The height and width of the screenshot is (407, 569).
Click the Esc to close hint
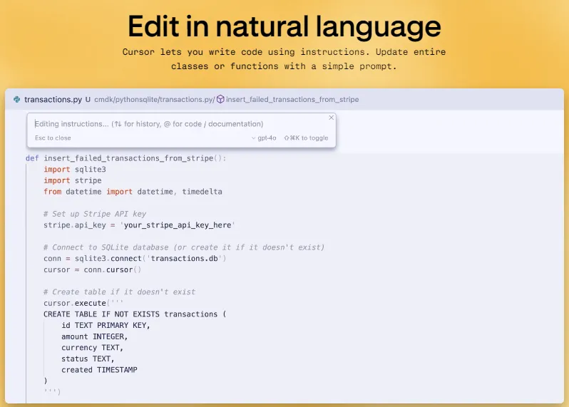53,138
